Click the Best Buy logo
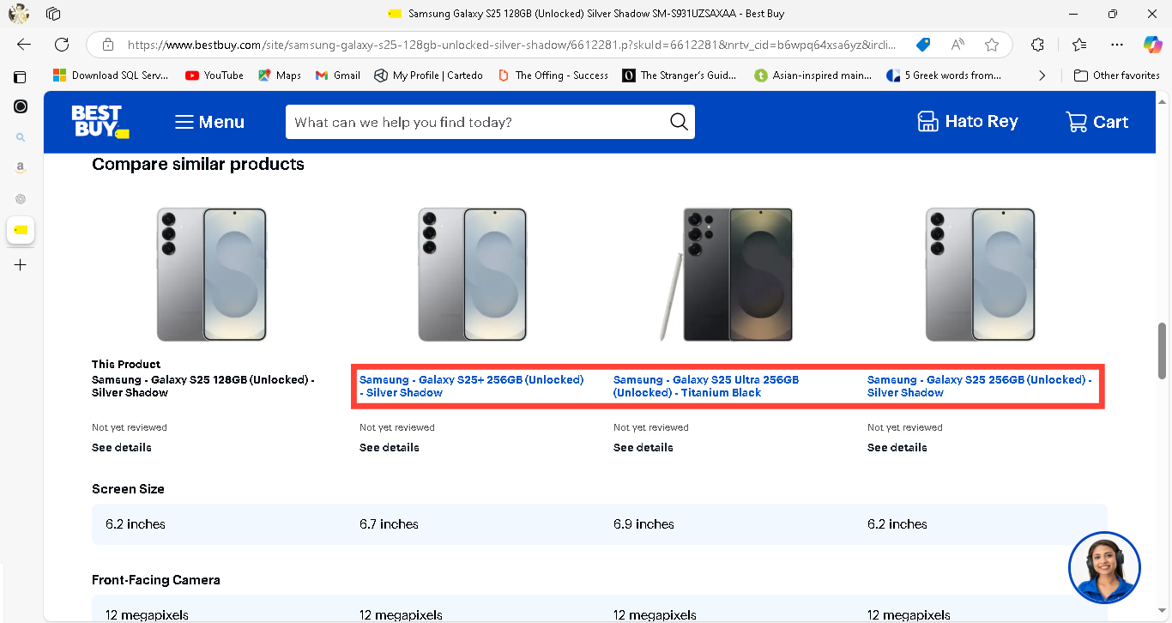Screen dimensions: 1172x623 tap(100, 122)
